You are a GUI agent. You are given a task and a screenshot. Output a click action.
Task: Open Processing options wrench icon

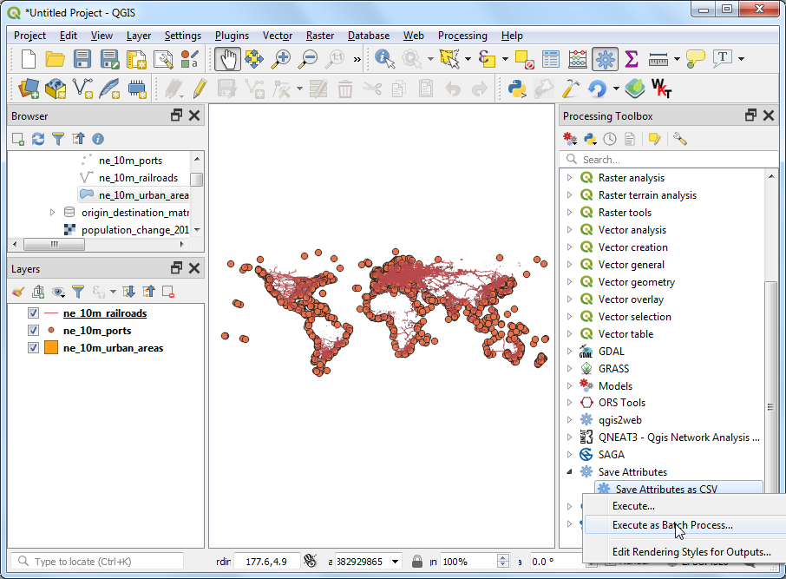coord(679,139)
